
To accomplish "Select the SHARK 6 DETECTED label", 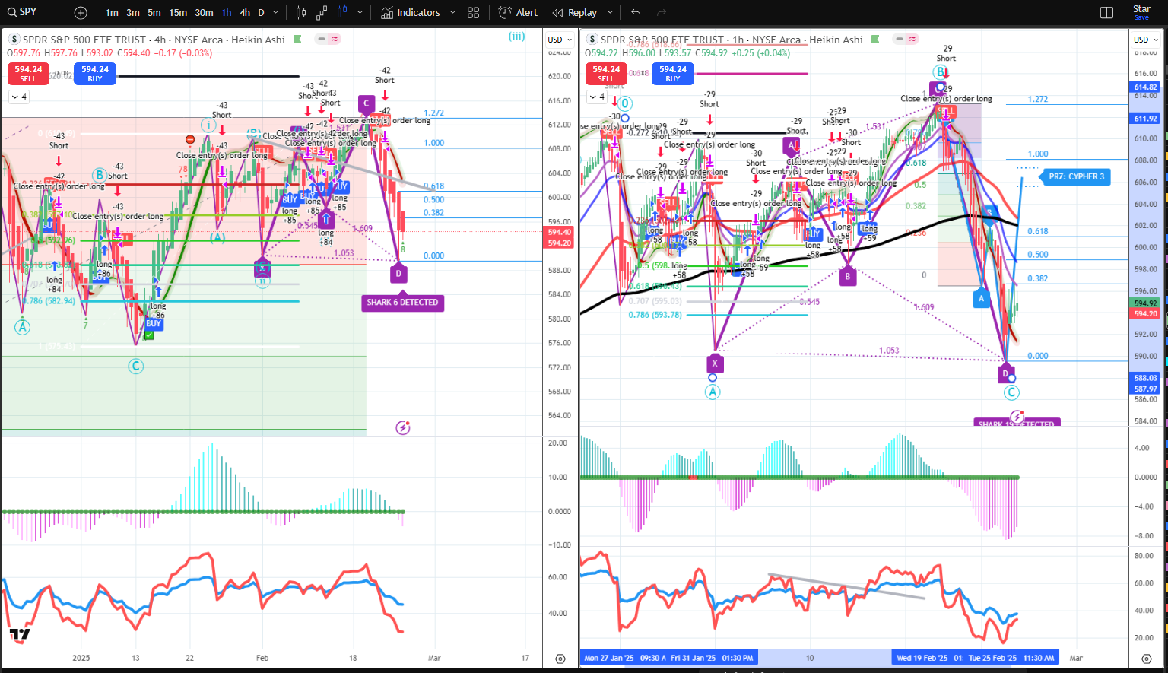I will pyautogui.click(x=402, y=302).
